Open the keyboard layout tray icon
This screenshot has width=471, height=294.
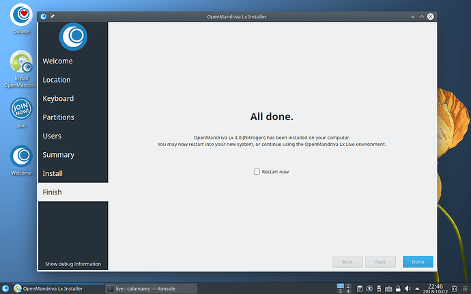coord(388,289)
